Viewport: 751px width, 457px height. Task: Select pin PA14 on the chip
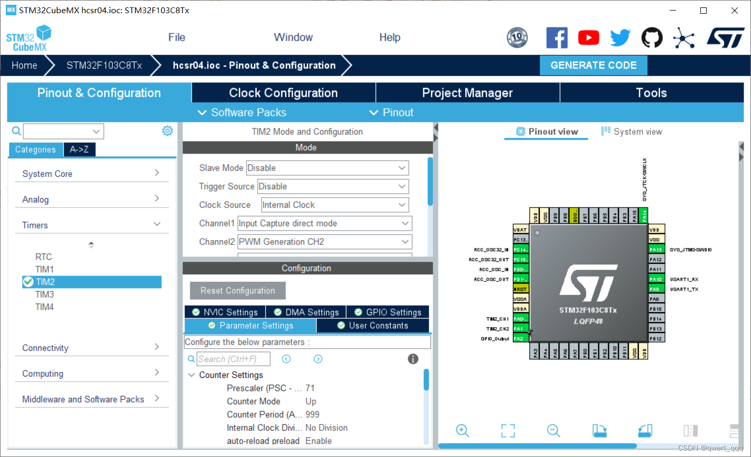pyautogui.click(x=644, y=215)
